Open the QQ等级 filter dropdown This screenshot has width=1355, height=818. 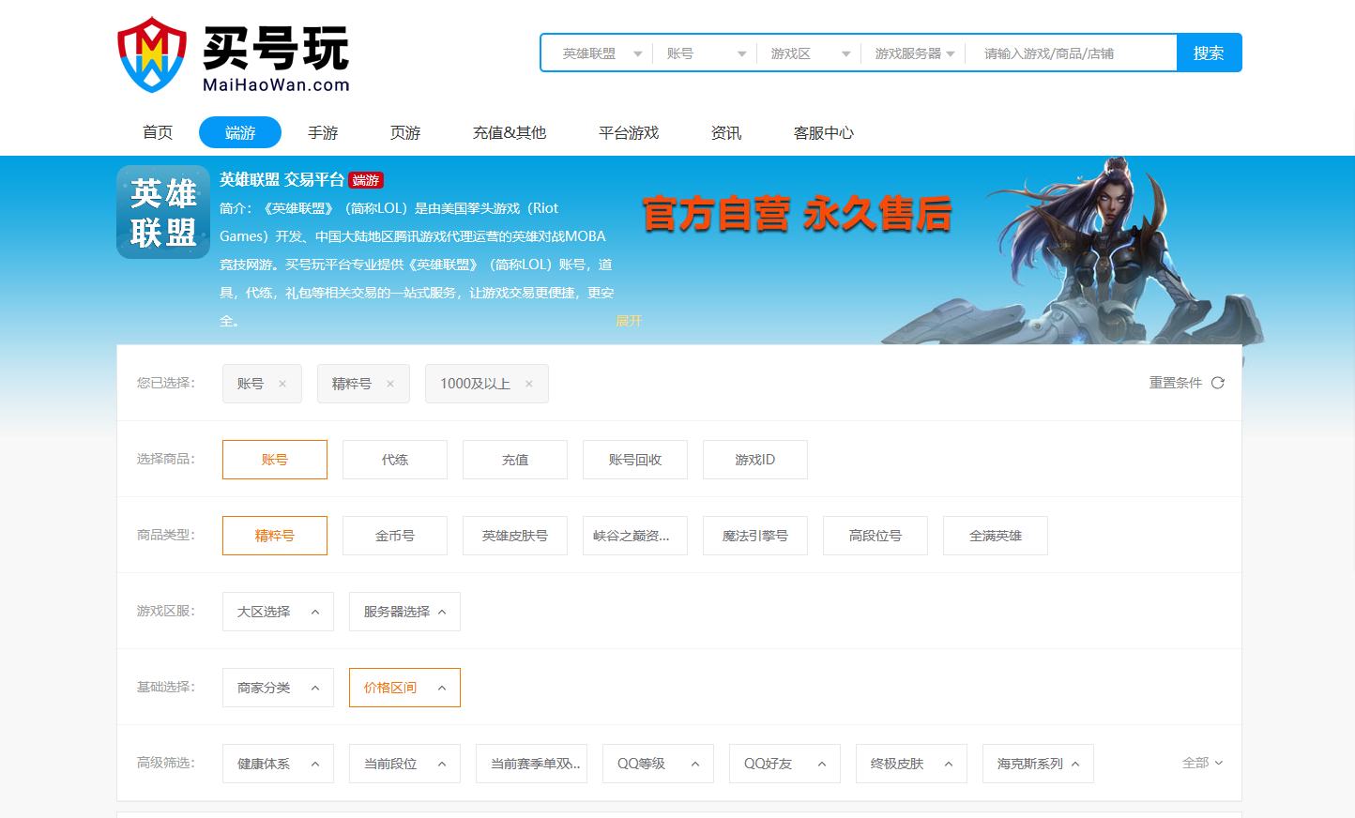point(658,764)
